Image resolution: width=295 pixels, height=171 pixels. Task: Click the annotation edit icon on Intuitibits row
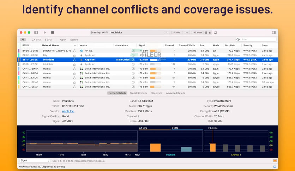(x=133, y=60)
